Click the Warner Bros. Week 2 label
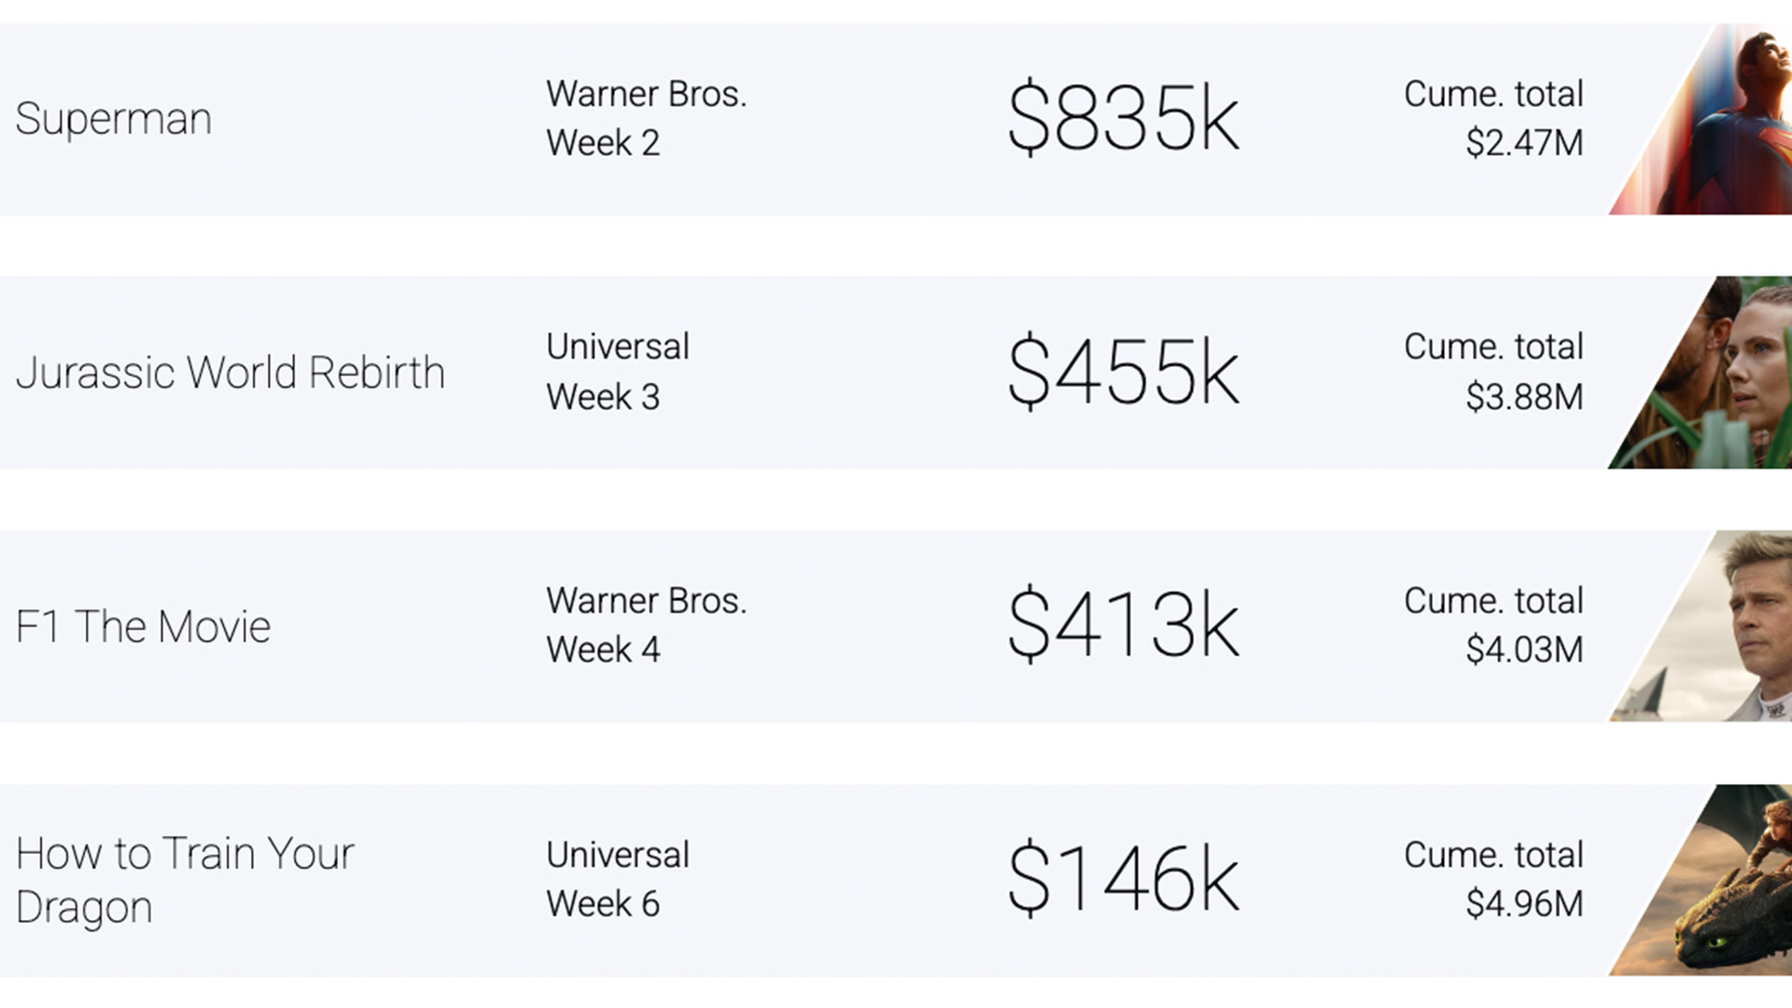This screenshot has height=1008, width=1792. 647,119
